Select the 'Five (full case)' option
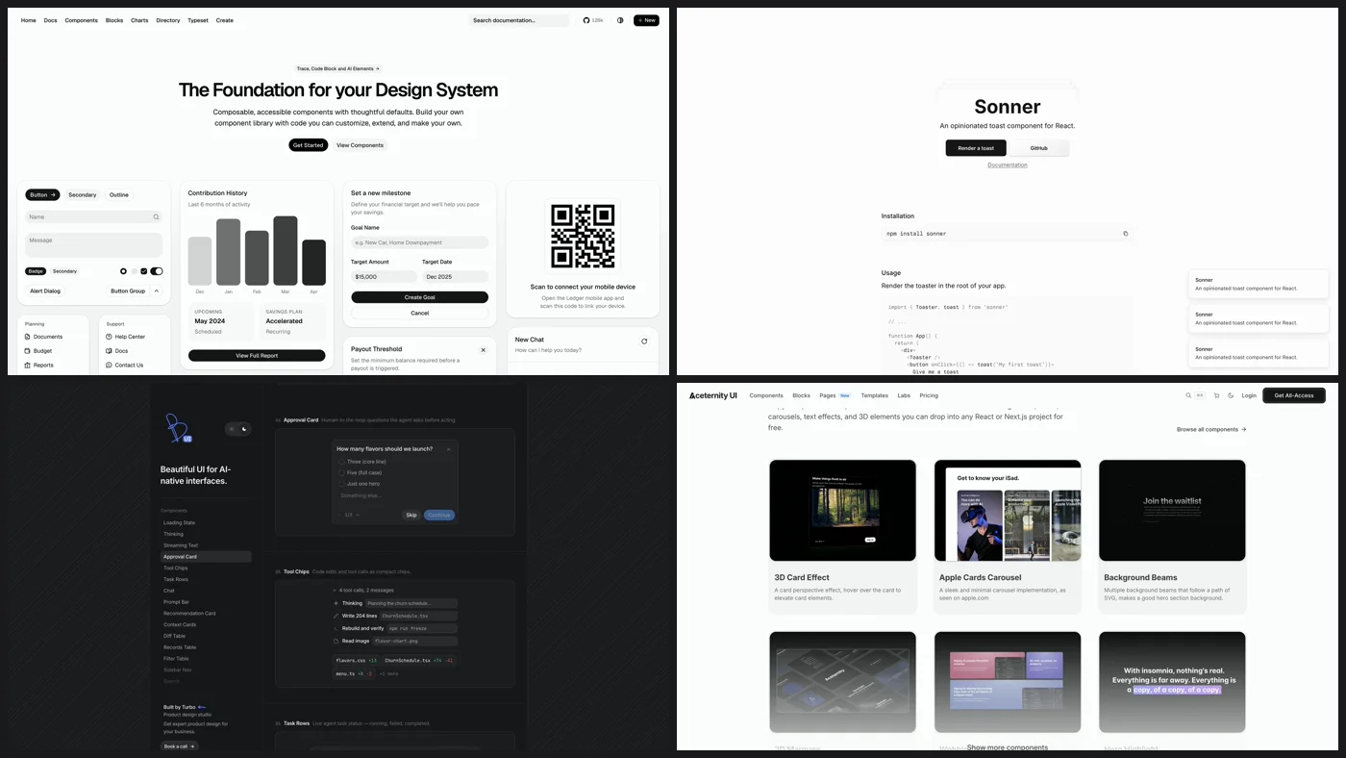 [361, 473]
